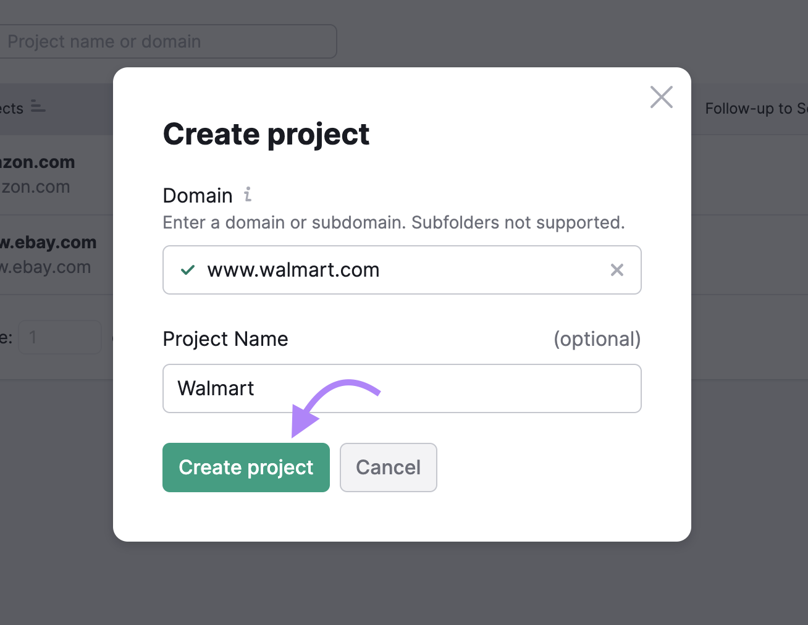
Task: Click the sort icon on the Projects column
Action: pyautogui.click(x=37, y=106)
